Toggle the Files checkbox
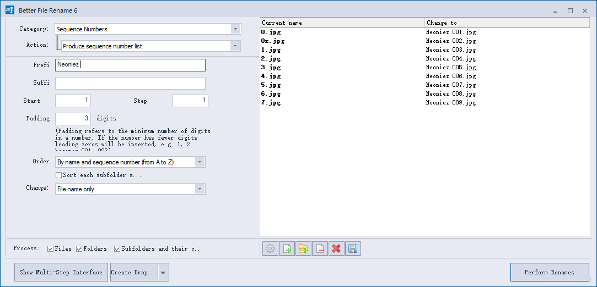The image size is (597, 287). pos(50,249)
